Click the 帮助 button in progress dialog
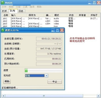The width and height of the screenshot is (101, 98). (x=7, y=82)
